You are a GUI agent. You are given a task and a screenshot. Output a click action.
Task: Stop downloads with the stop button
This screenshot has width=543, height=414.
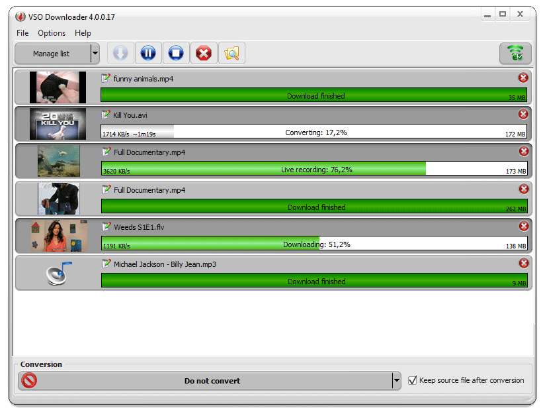tap(176, 54)
